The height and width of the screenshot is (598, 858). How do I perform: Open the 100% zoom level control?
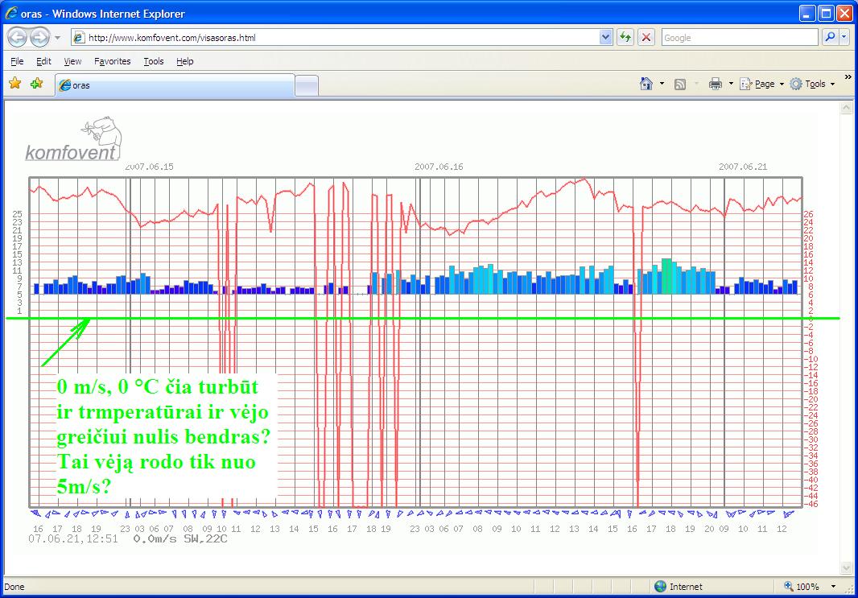[x=802, y=587]
